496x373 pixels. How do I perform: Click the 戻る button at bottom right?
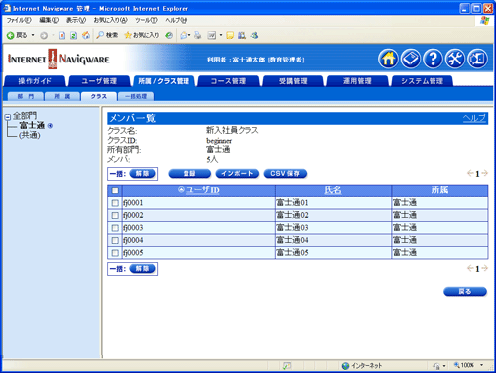pos(465,292)
